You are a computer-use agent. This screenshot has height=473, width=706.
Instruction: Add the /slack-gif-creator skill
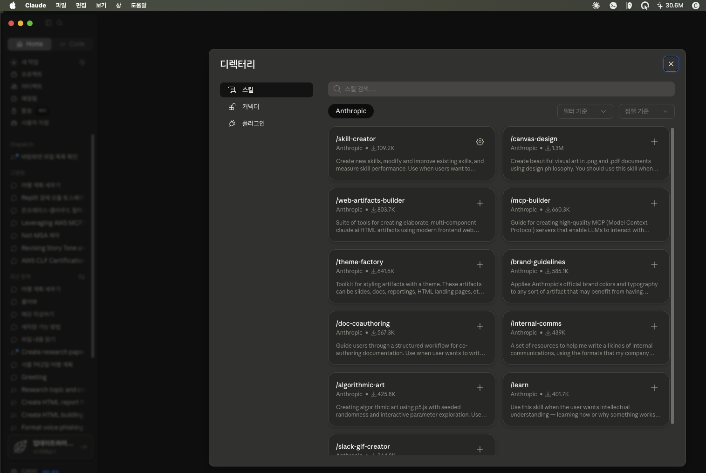[x=480, y=449]
